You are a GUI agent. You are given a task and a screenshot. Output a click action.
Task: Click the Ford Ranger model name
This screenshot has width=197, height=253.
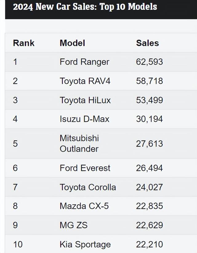(85, 62)
